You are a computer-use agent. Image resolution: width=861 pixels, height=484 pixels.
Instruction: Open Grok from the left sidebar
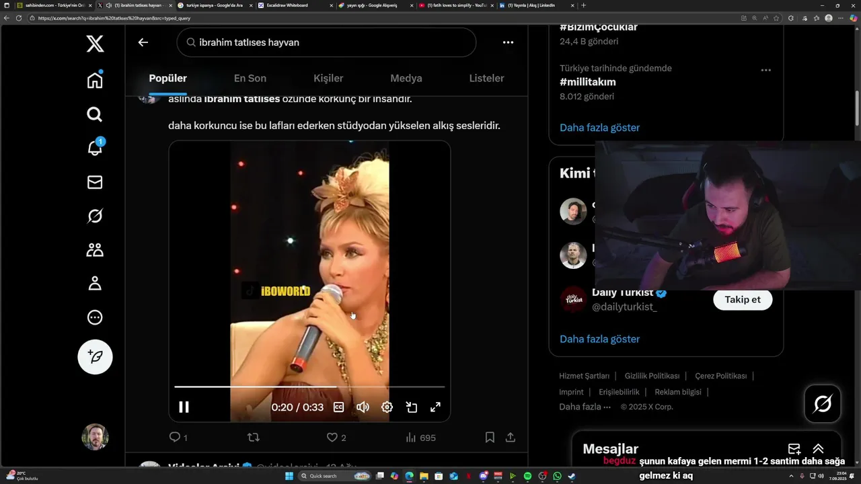[95, 216]
